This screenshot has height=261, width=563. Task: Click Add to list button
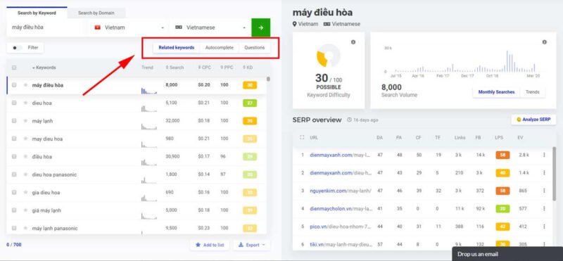click(x=210, y=245)
